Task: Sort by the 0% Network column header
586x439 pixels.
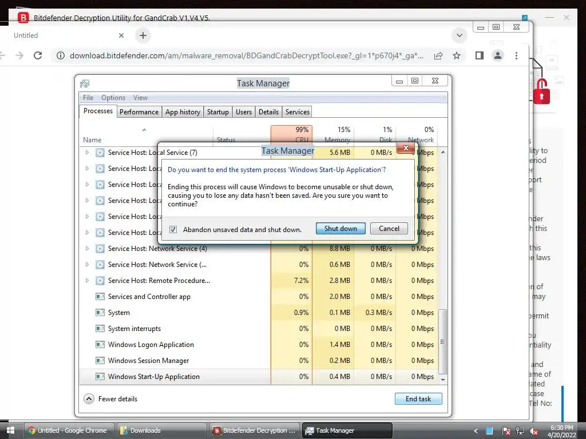Action: 417,135
